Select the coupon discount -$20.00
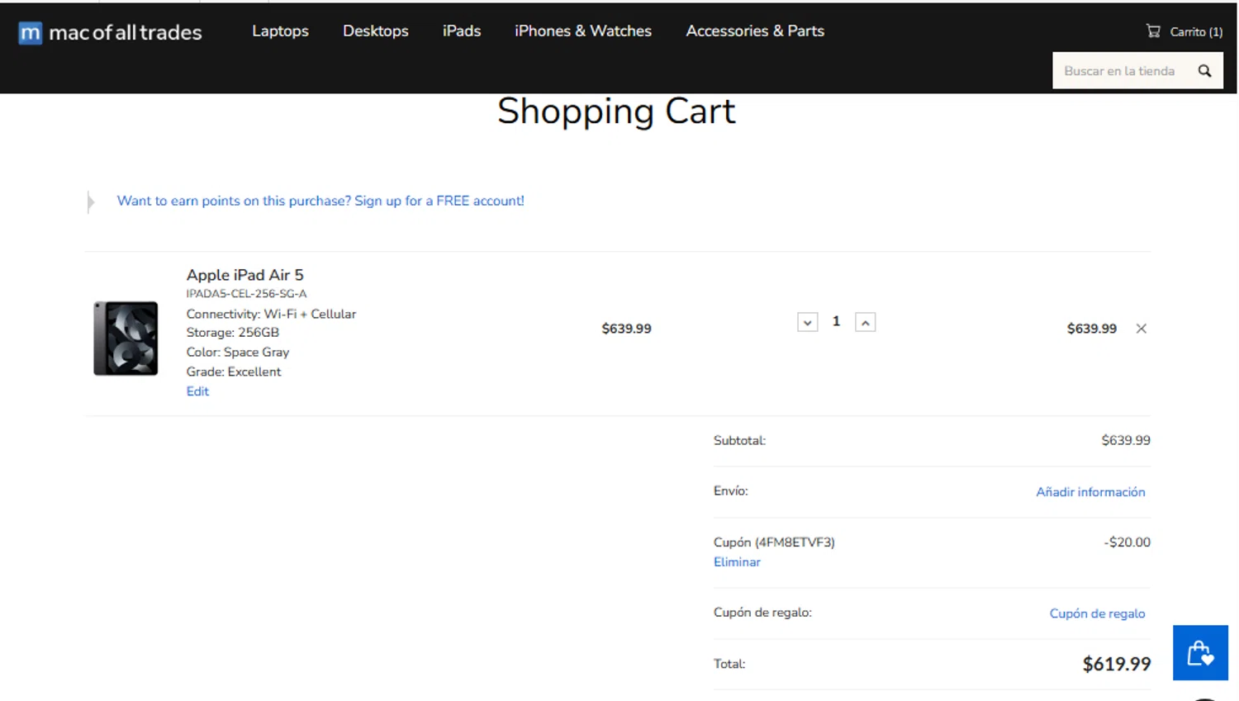Screen dimensions: 1239x701 [1127, 542]
